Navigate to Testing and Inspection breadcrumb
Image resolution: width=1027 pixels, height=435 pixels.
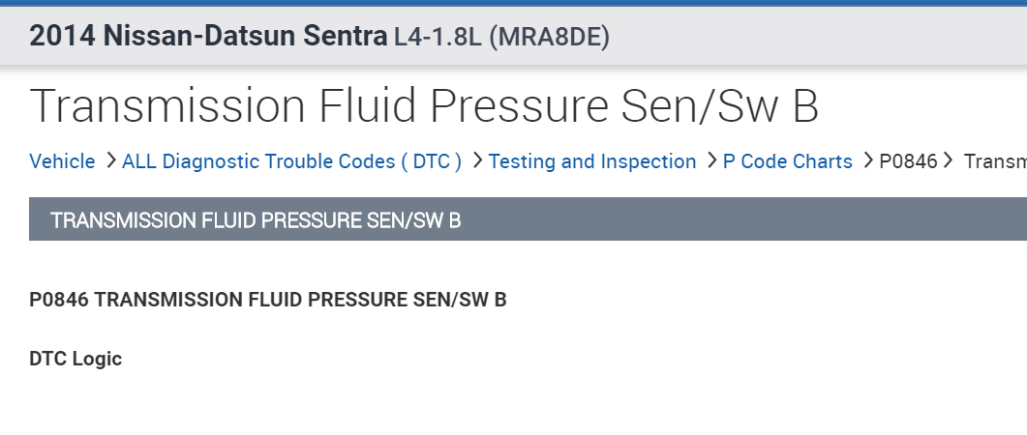(592, 161)
